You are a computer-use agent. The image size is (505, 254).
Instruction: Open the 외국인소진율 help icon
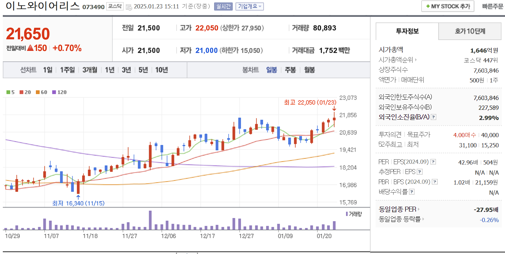[434, 117]
